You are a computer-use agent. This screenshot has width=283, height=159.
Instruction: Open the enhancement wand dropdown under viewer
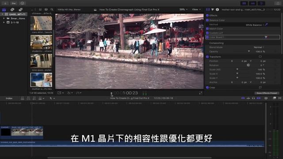tap(70, 93)
